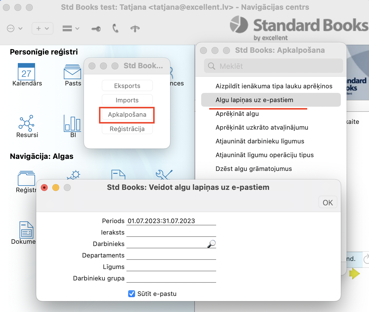
Task: Open the Pasts mail icon
Action: coord(72,72)
